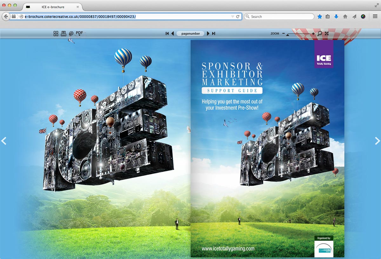Open the PDF download dropdown
Image resolution: width=381 pixels, height=259 pixels.
coord(80,33)
